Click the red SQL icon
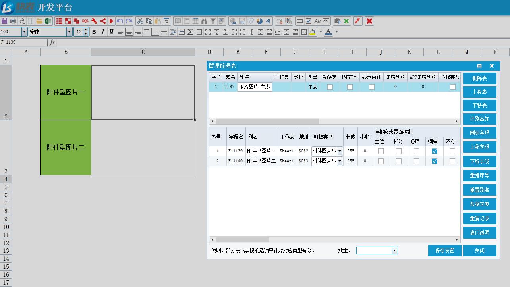Screen dimensions: 510x287 click(85, 21)
